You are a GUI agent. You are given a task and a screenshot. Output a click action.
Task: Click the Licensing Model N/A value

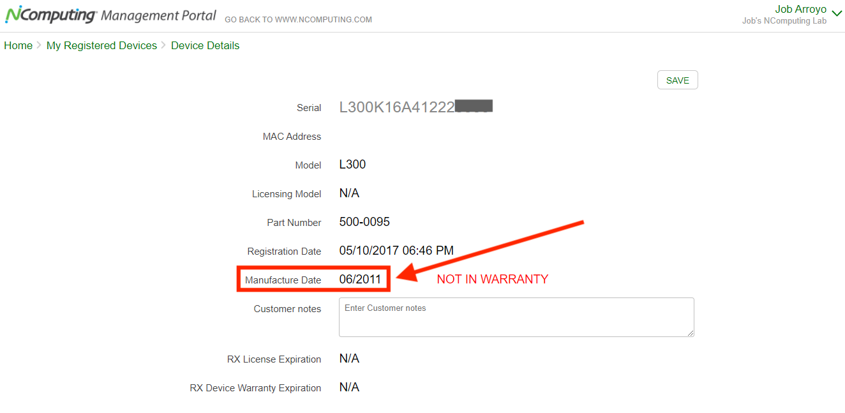pyautogui.click(x=349, y=193)
